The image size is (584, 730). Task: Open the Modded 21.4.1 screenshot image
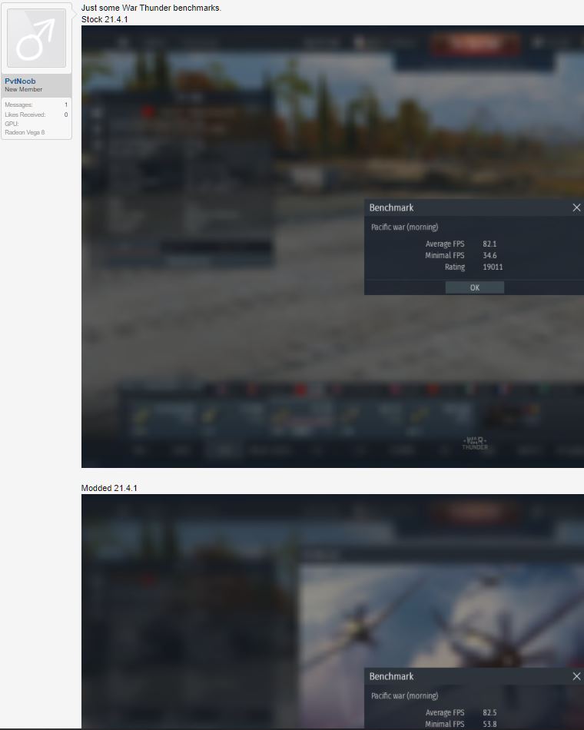333,612
